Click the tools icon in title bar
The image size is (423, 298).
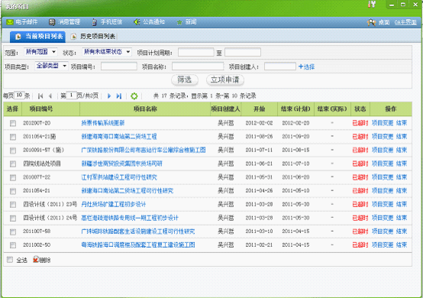[372, 4]
